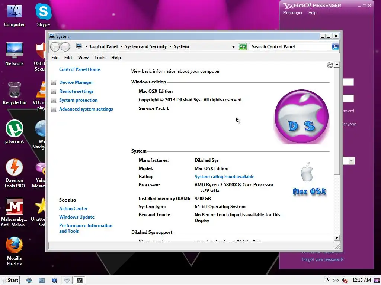The width and height of the screenshot is (381, 285).
Task: Click the 12:13 AM clock in tray
Action: [362, 280]
